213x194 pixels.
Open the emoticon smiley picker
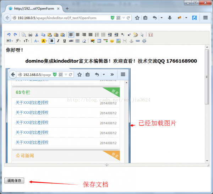(112, 41)
